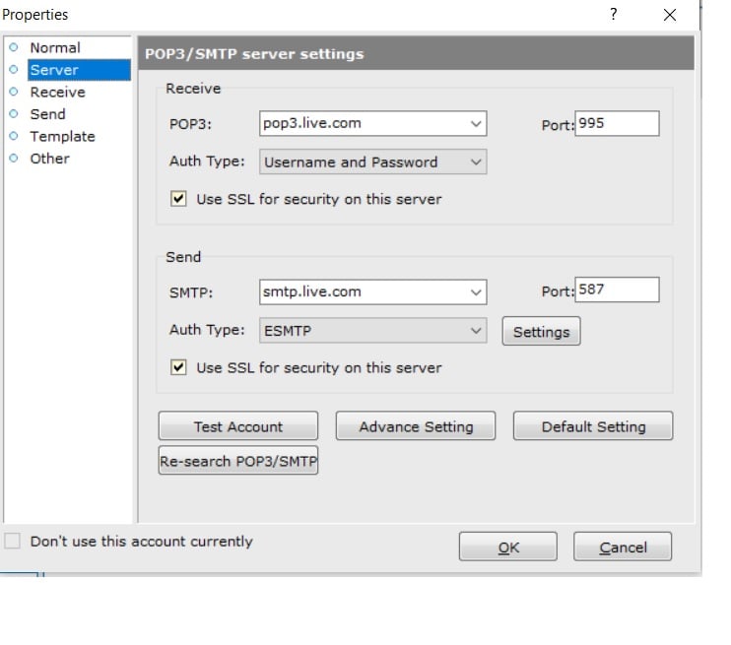The width and height of the screenshot is (731, 645).
Task: Select the Normal category in the sidebar
Action: click(x=55, y=47)
